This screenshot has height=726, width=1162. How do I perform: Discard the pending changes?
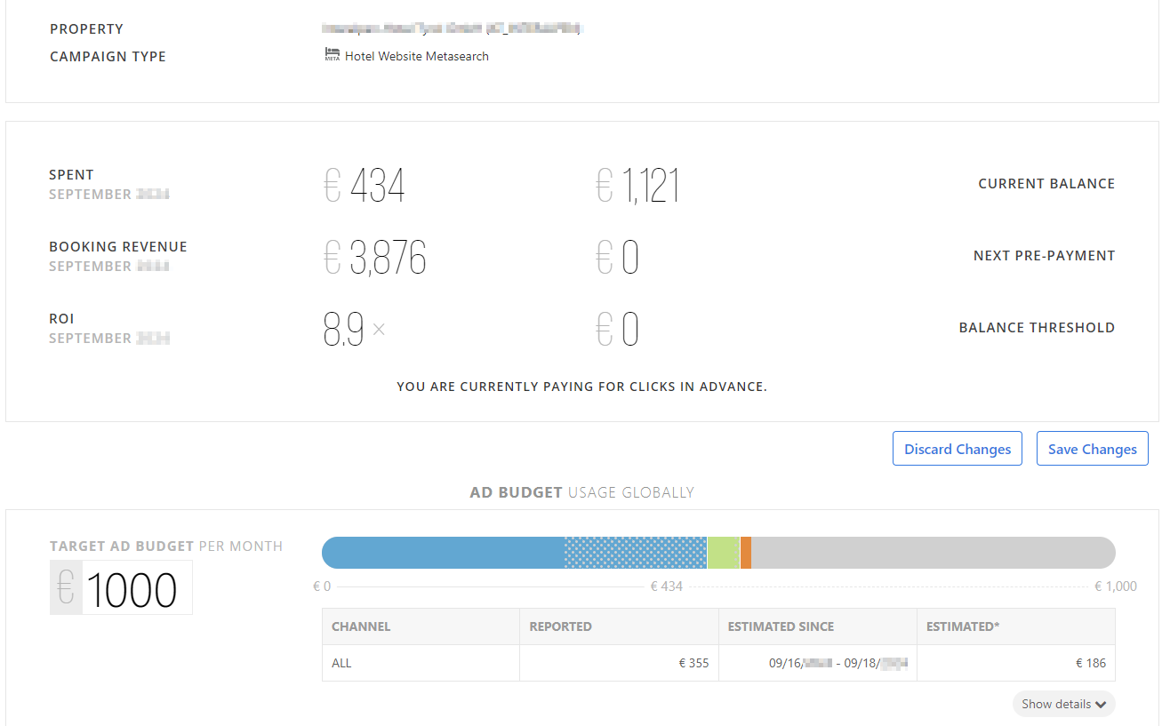point(957,449)
